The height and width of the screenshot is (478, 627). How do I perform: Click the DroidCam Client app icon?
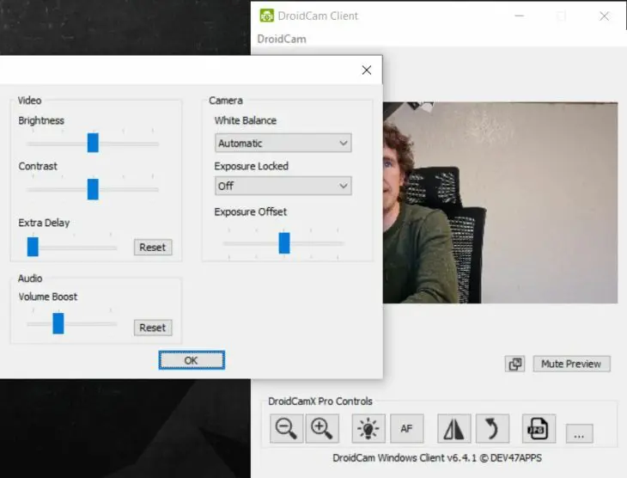pos(267,15)
